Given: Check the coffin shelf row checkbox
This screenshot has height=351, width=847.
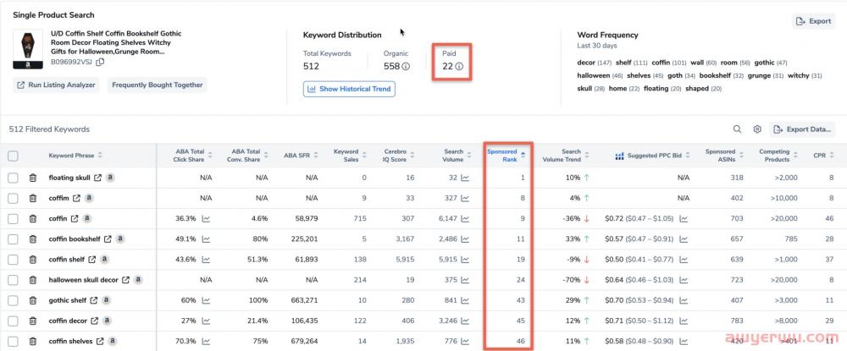Looking at the screenshot, I should coord(13,260).
